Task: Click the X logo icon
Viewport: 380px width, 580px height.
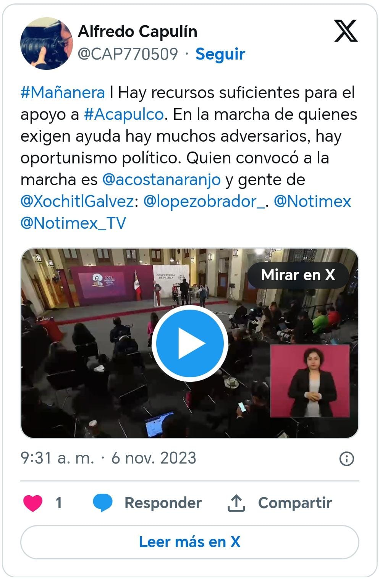Action: point(346,31)
